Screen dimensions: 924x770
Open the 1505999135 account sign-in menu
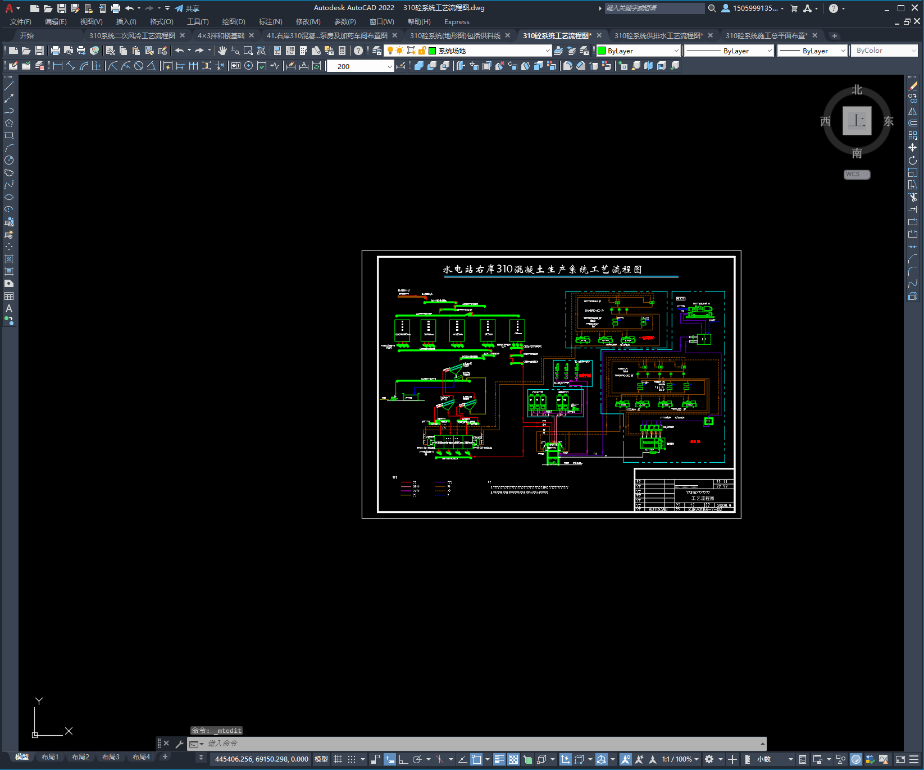pos(753,8)
